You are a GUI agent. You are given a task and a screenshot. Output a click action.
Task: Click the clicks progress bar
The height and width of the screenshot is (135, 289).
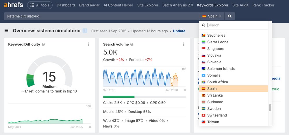(144, 97)
